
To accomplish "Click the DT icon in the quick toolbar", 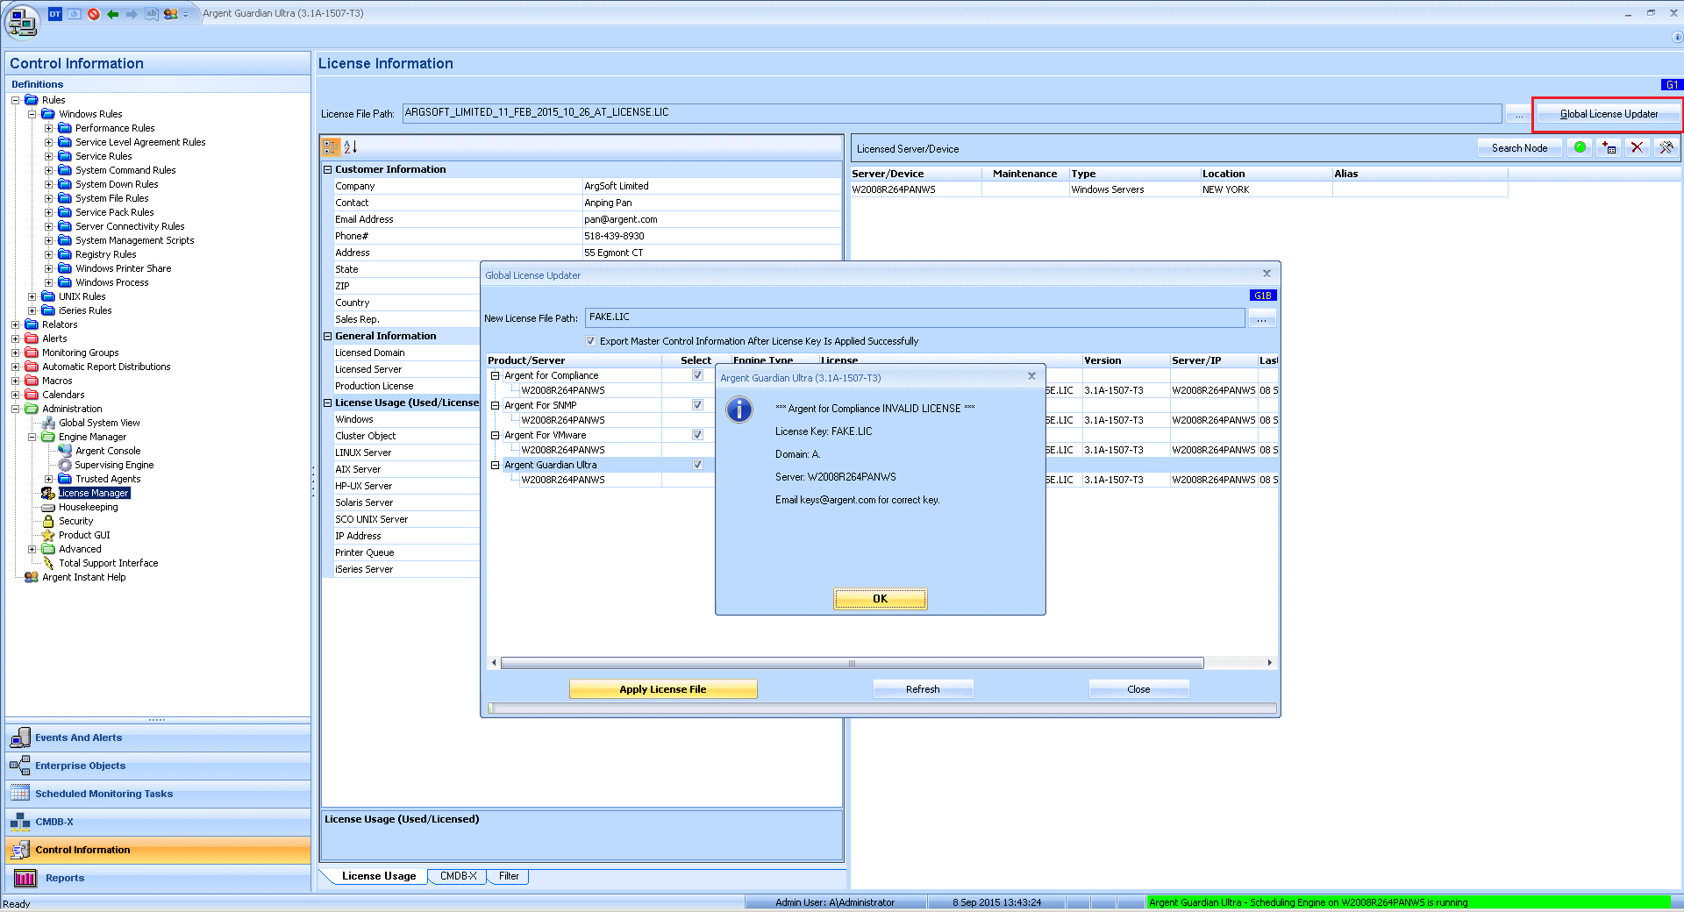I will point(55,14).
